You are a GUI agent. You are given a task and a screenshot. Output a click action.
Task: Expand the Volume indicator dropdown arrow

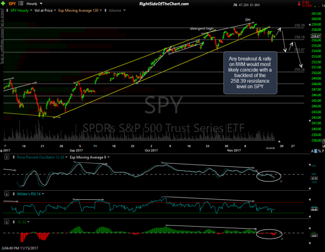[124, 10]
